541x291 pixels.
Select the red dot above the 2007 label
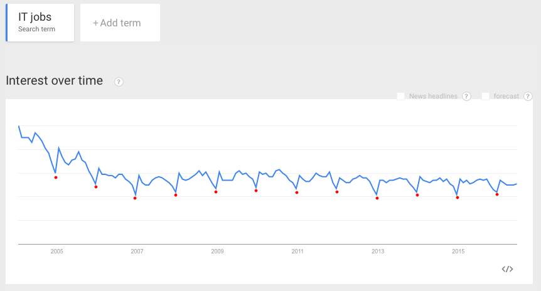(135, 198)
